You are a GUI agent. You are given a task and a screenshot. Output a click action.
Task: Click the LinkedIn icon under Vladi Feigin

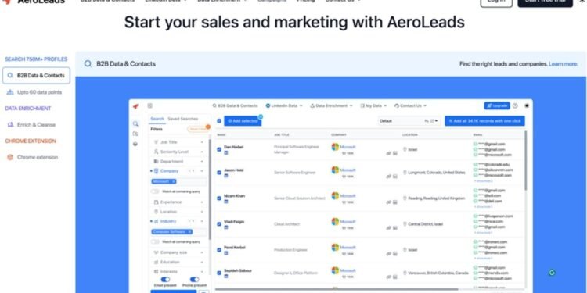click(226, 227)
